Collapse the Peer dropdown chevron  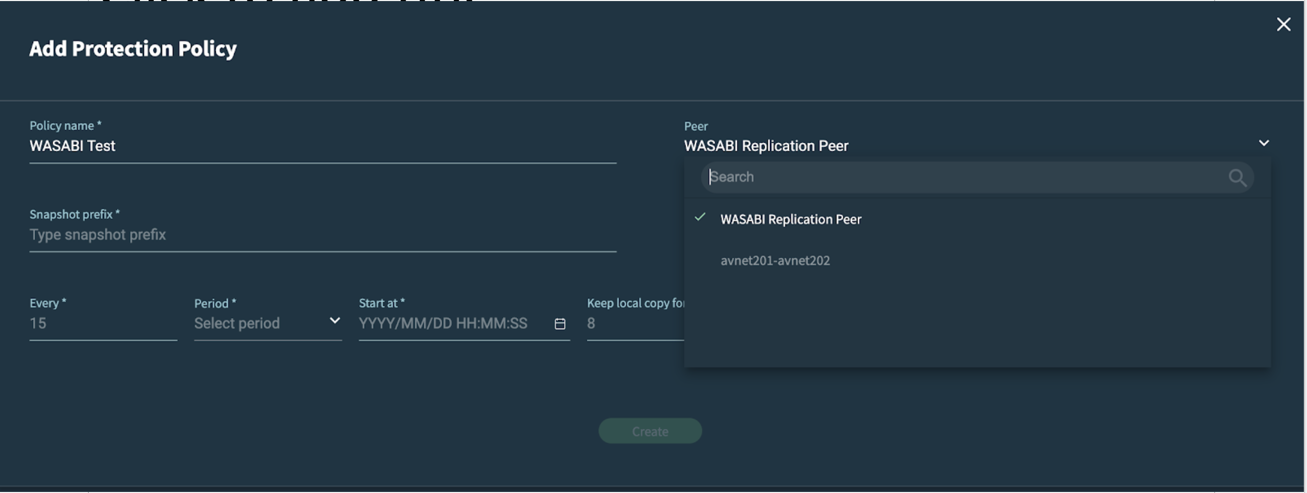click(1264, 143)
